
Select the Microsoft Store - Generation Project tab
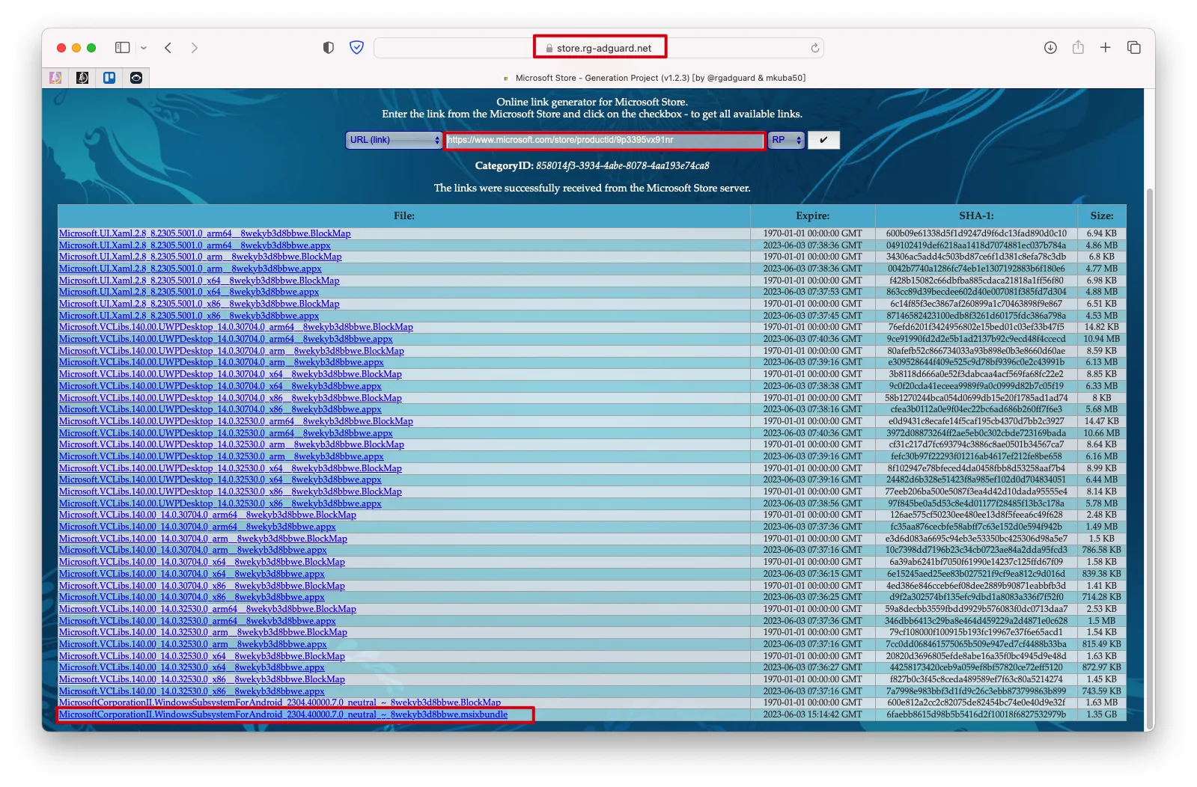pos(653,78)
